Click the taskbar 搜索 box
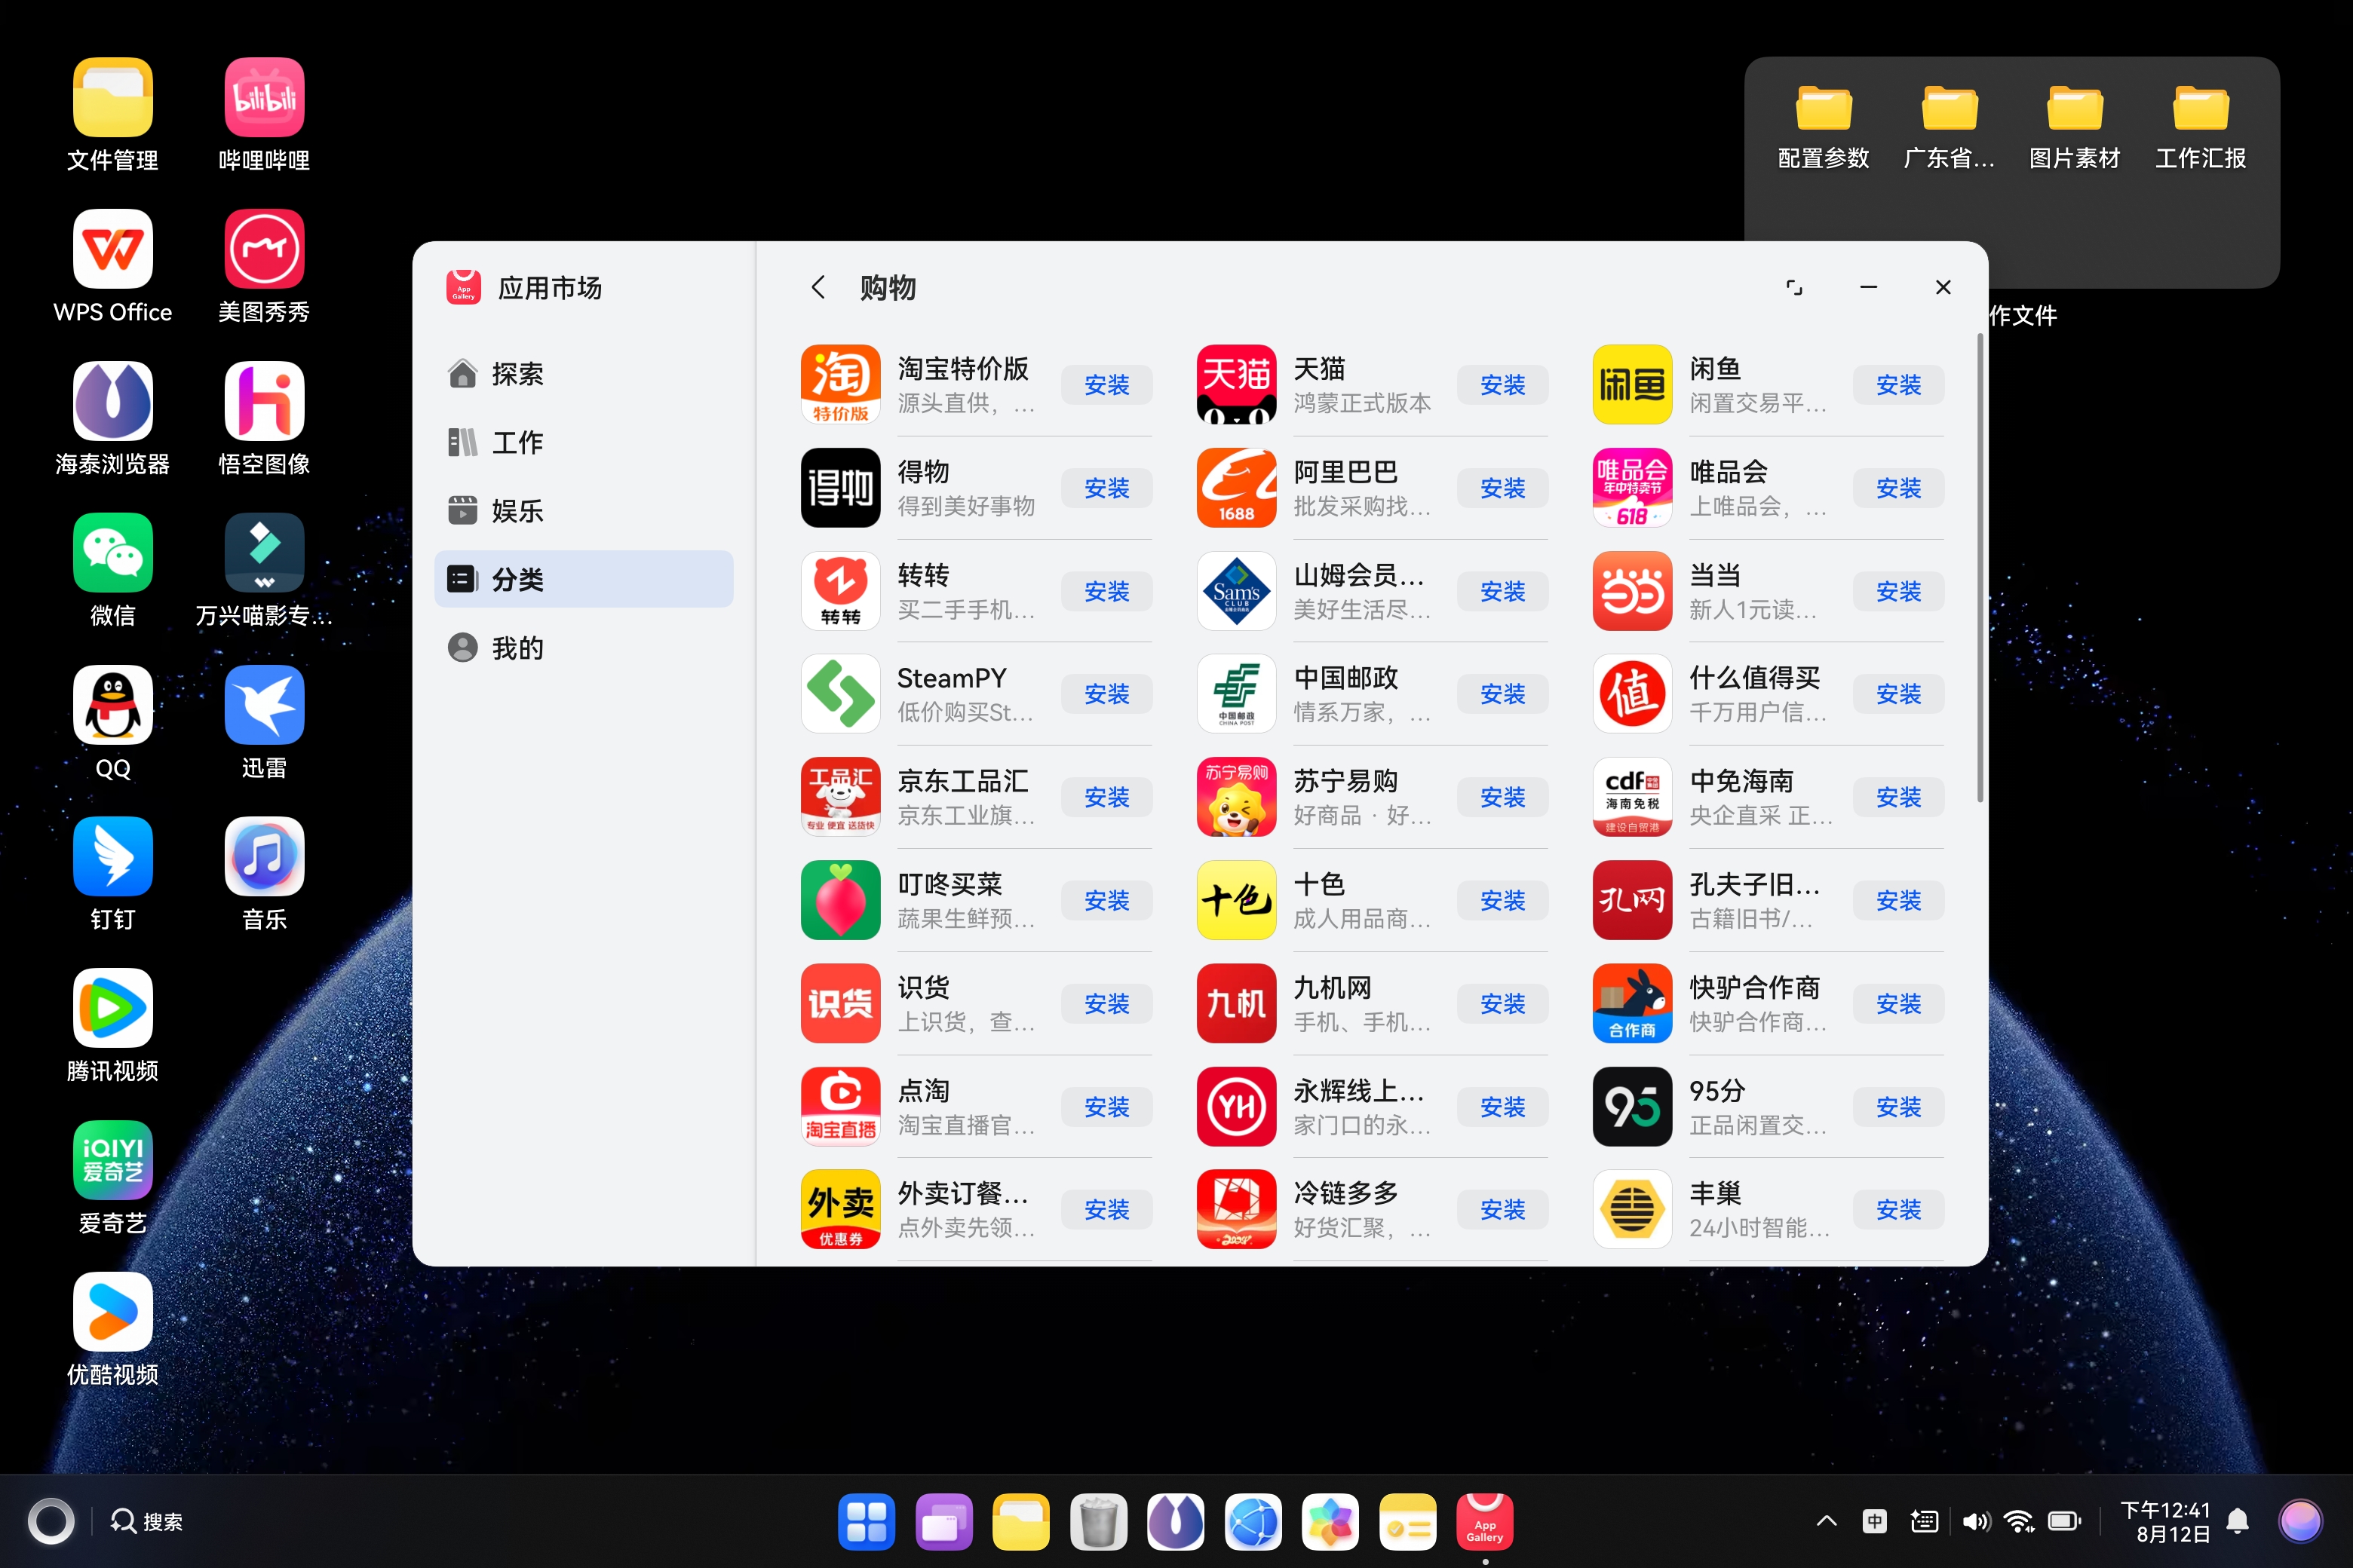The width and height of the screenshot is (2353, 1568). (147, 1521)
